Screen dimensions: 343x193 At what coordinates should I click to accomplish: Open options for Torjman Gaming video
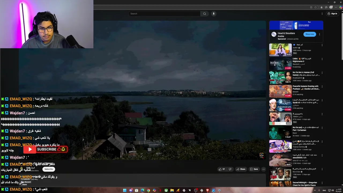tap(322, 142)
